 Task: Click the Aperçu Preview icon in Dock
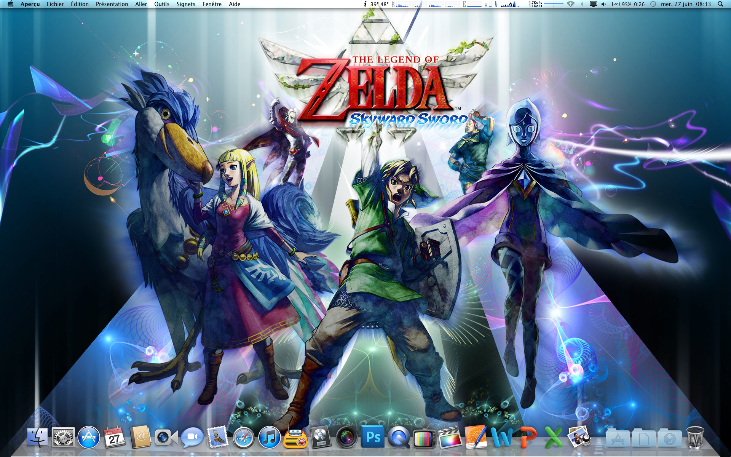579,437
